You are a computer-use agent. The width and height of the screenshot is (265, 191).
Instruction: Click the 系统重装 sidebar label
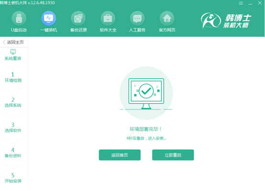(x=13, y=58)
